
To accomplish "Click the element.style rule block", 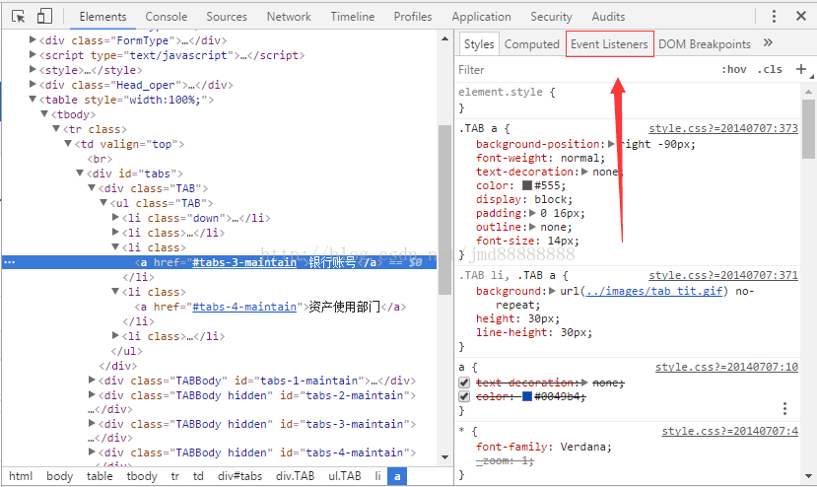I will [x=628, y=100].
